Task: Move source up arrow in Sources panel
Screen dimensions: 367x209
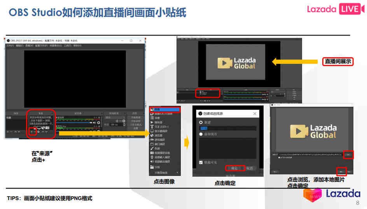Action: click(43, 132)
